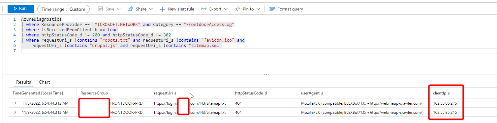Open the Time range Custom picker
This screenshot has height=123, width=497.
(x=63, y=9)
